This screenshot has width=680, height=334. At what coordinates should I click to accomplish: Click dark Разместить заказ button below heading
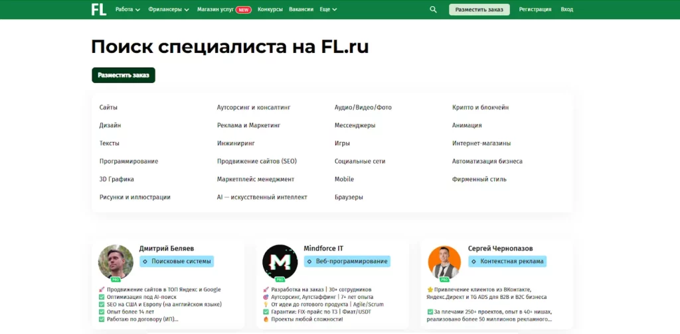point(124,76)
